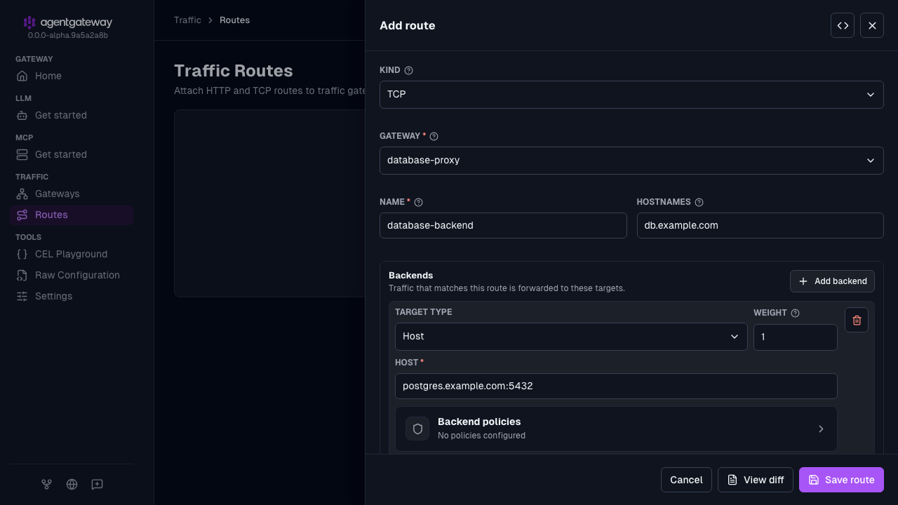Focus the HOST field postgres.example.com:5432
This screenshot has height=505, width=898.
pos(616,386)
